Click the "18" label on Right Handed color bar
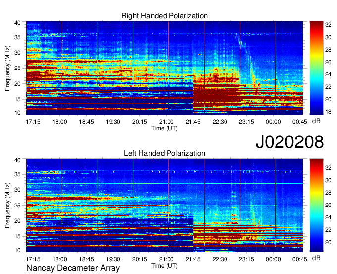Screen dimensions: 337x274 [328, 112]
